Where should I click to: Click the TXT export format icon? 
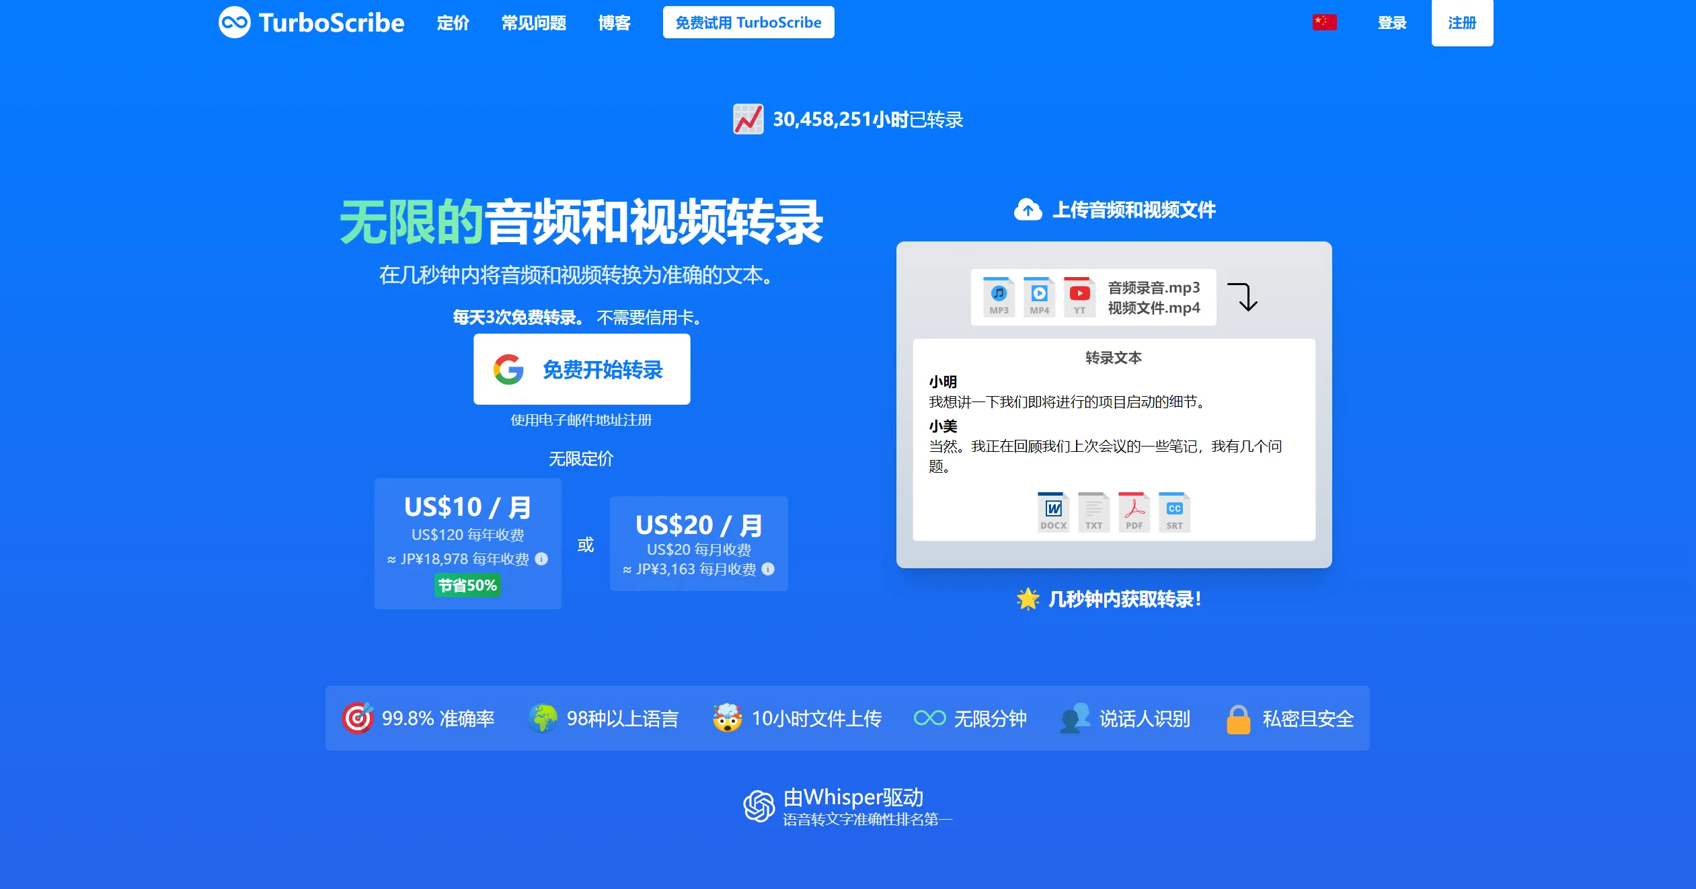[1093, 512]
